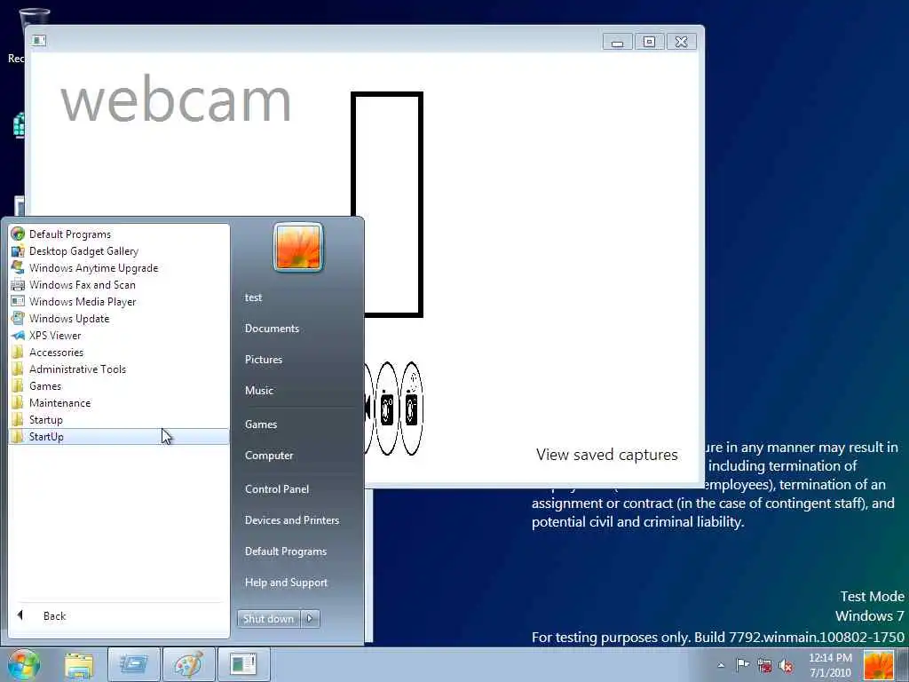Open webcam window system menu icon
909x682 pixels.
click(39, 41)
